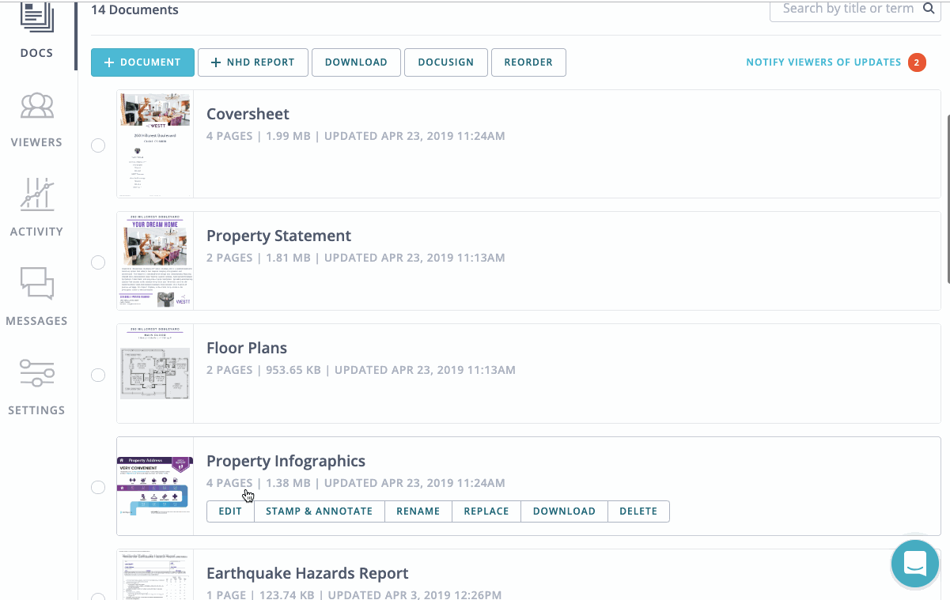Open the Settings sliders icon
The width and height of the screenshot is (950, 600).
pos(36,373)
